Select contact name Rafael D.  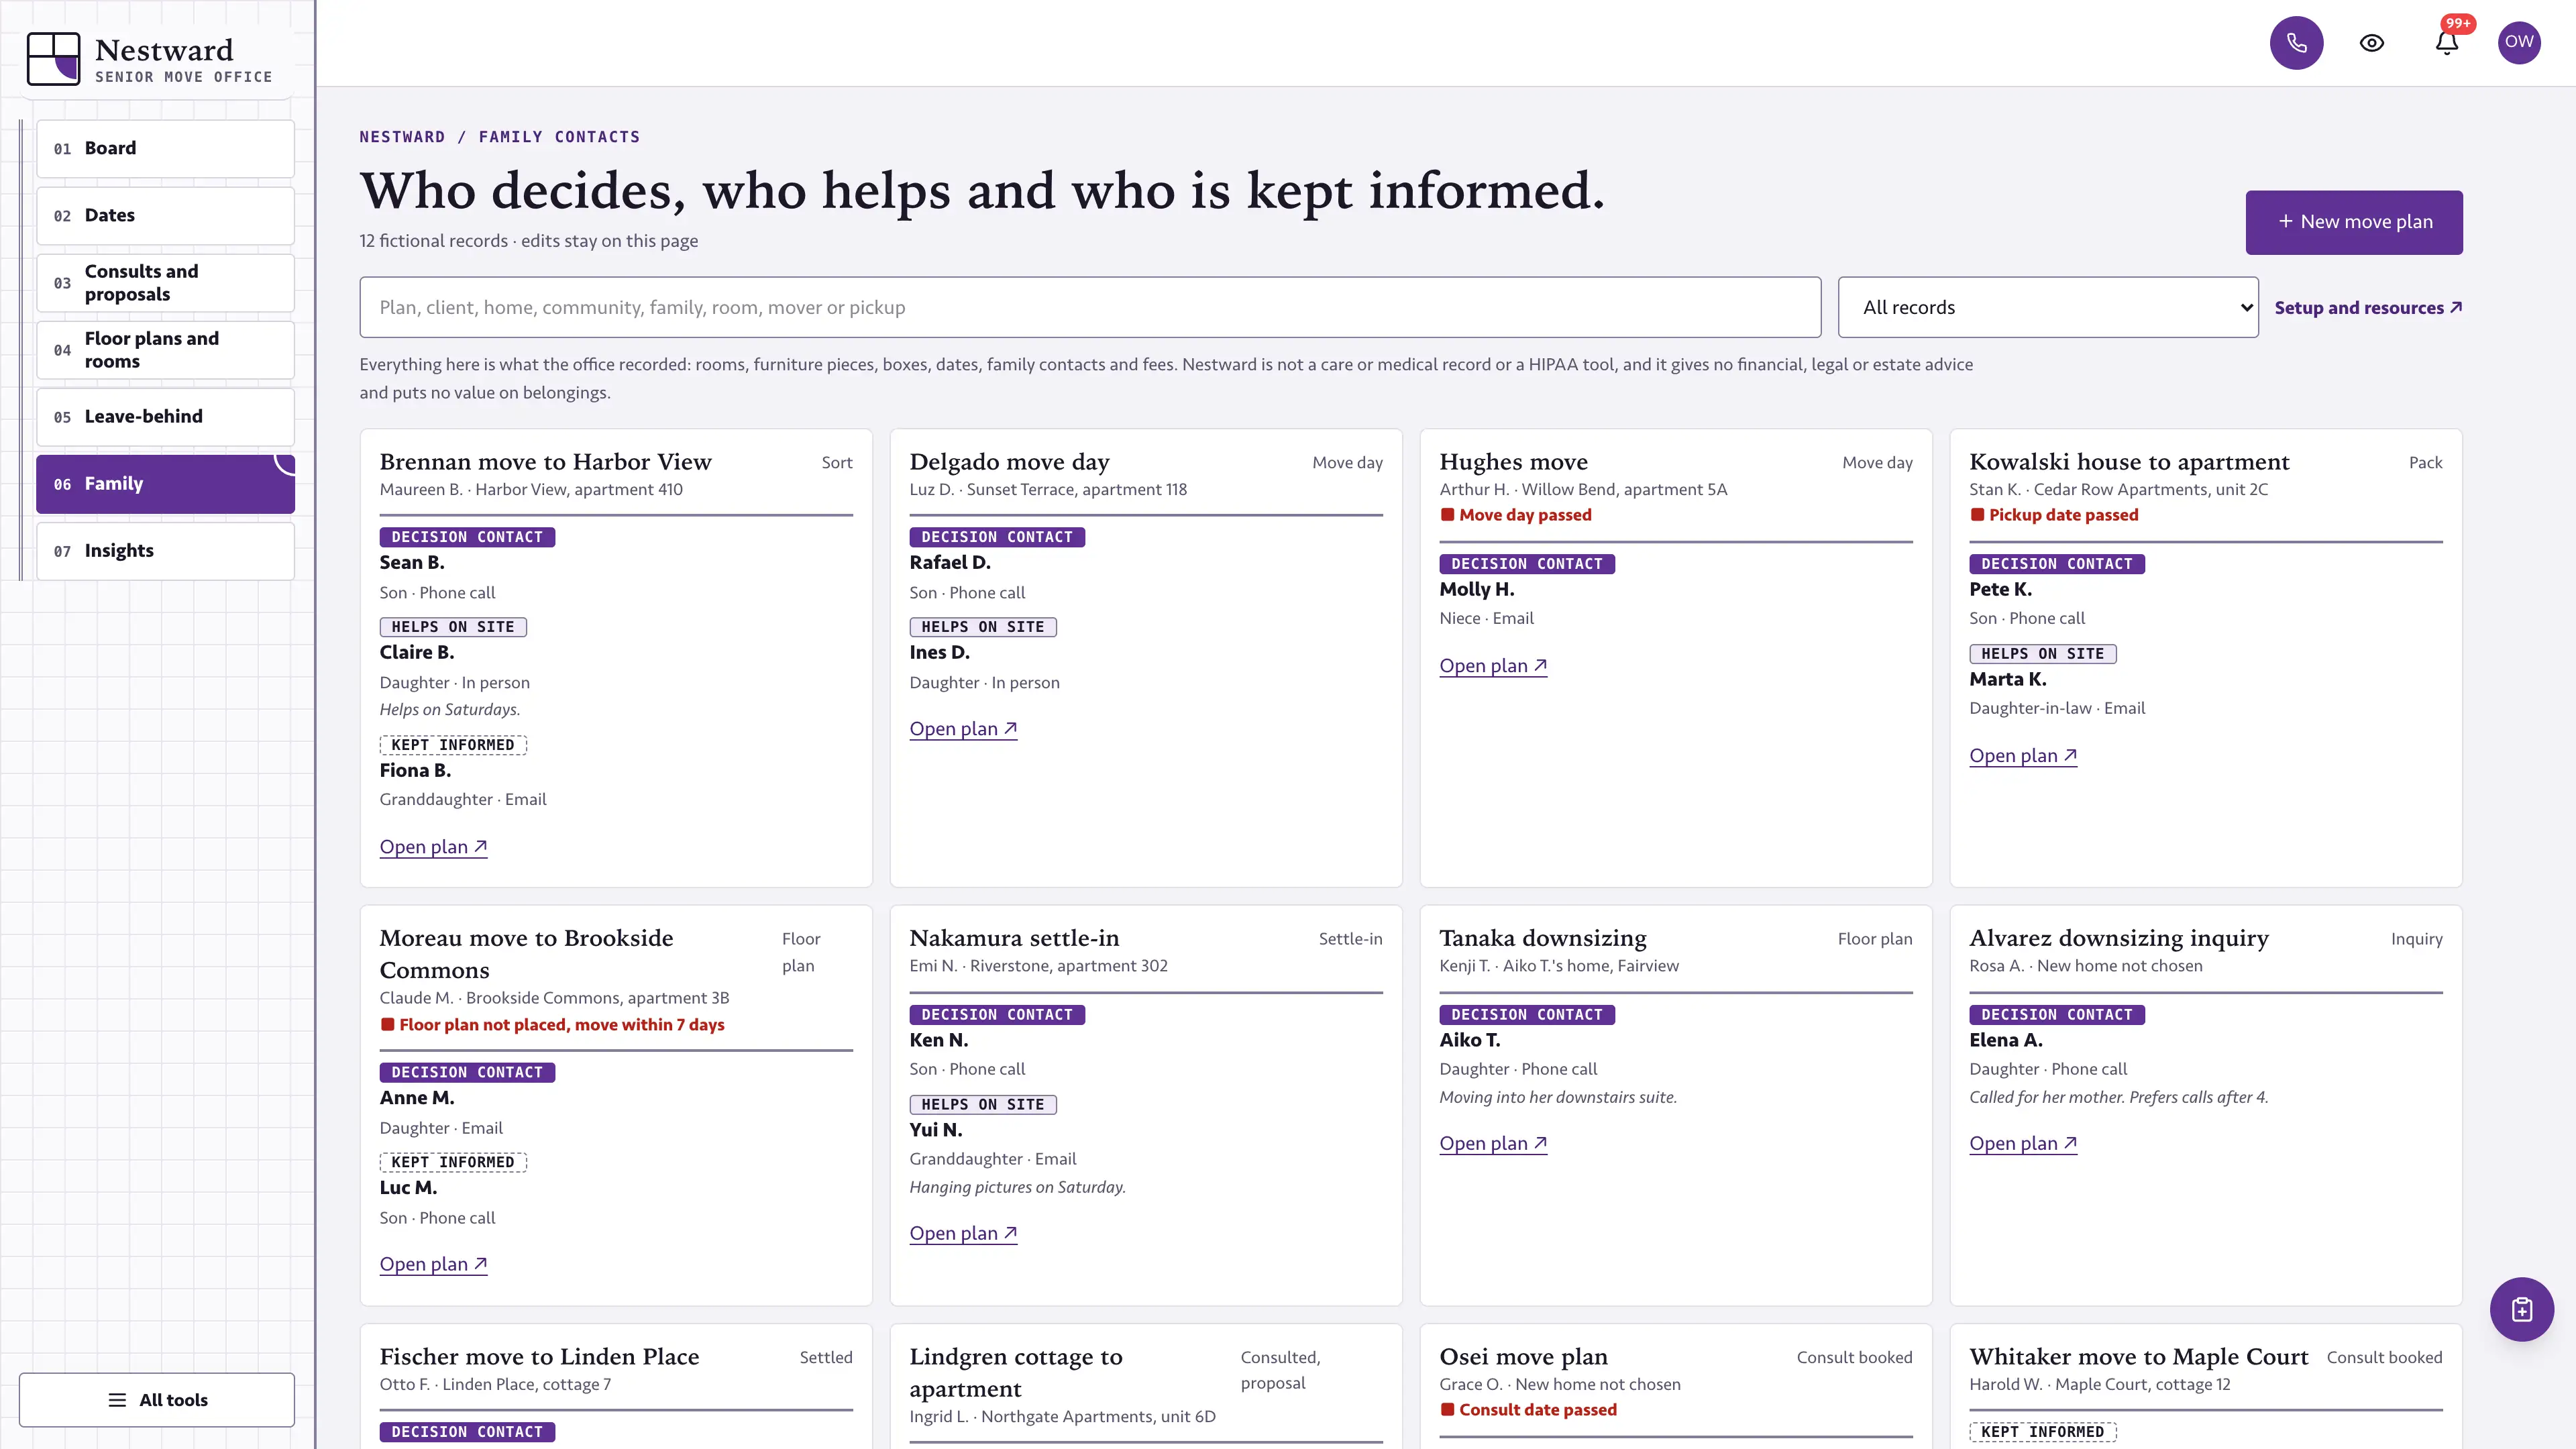coord(950,563)
